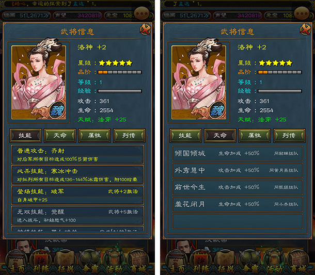315x275 pixels.
Task: Open 活动 events icon below the destiny panel
Action: pos(274,262)
